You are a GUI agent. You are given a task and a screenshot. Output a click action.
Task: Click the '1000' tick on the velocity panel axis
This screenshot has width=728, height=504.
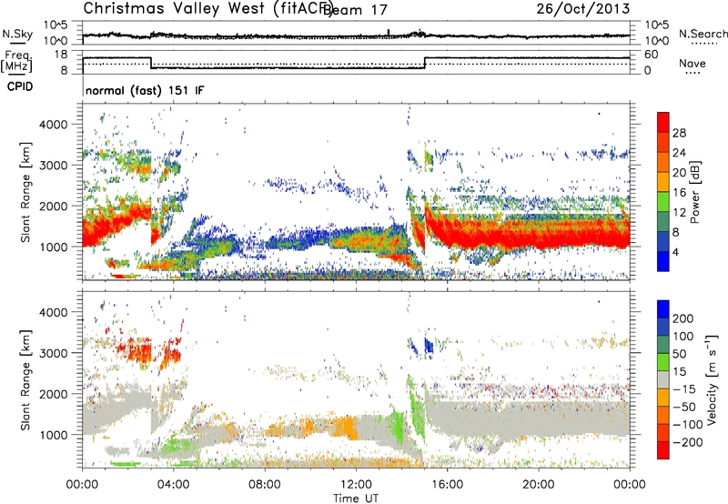(x=53, y=435)
